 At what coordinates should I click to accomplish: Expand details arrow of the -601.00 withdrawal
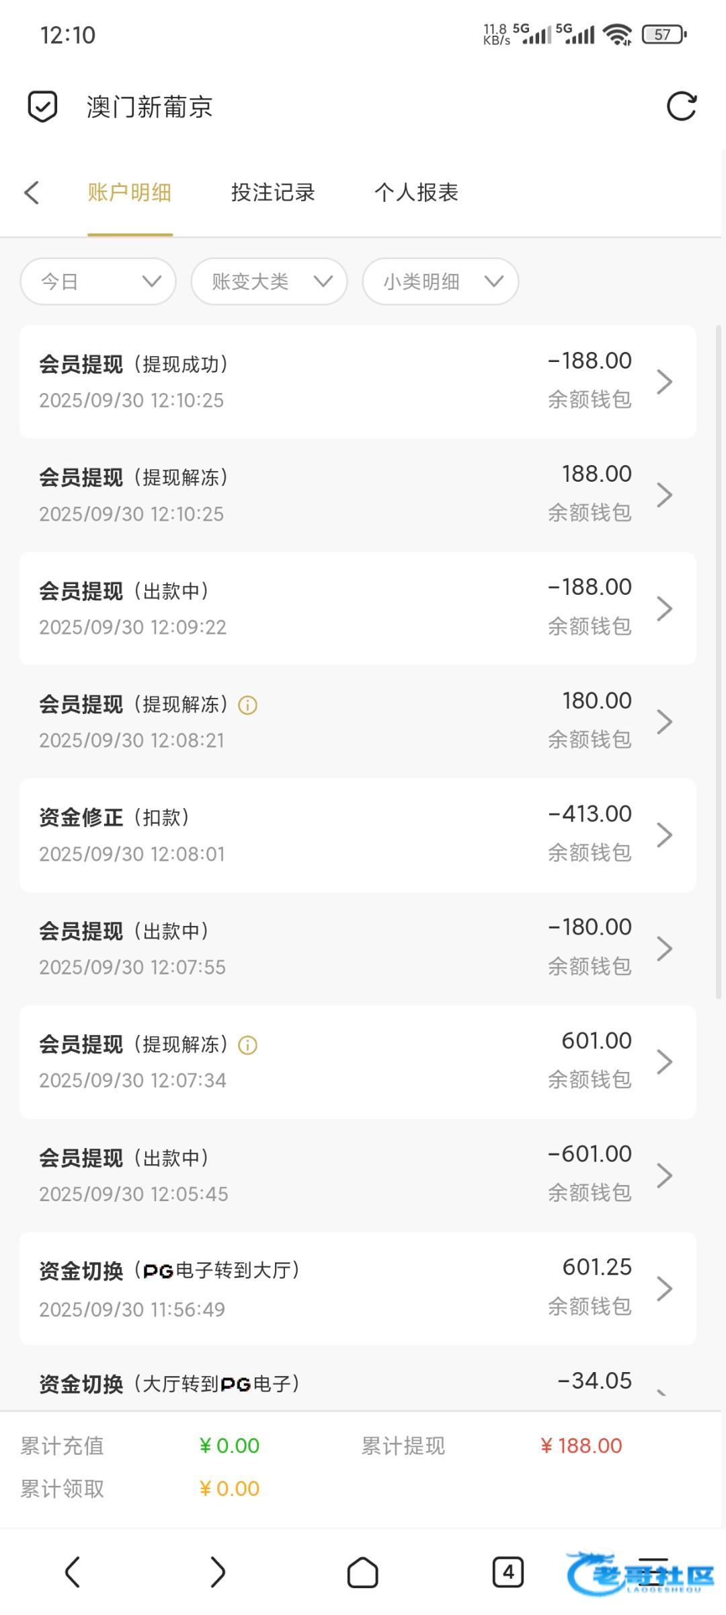[x=664, y=1176]
